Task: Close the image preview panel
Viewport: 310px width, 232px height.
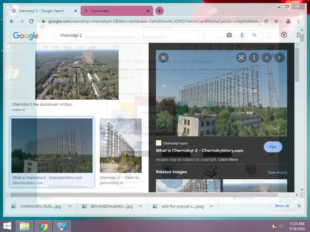Action: point(163,58)
